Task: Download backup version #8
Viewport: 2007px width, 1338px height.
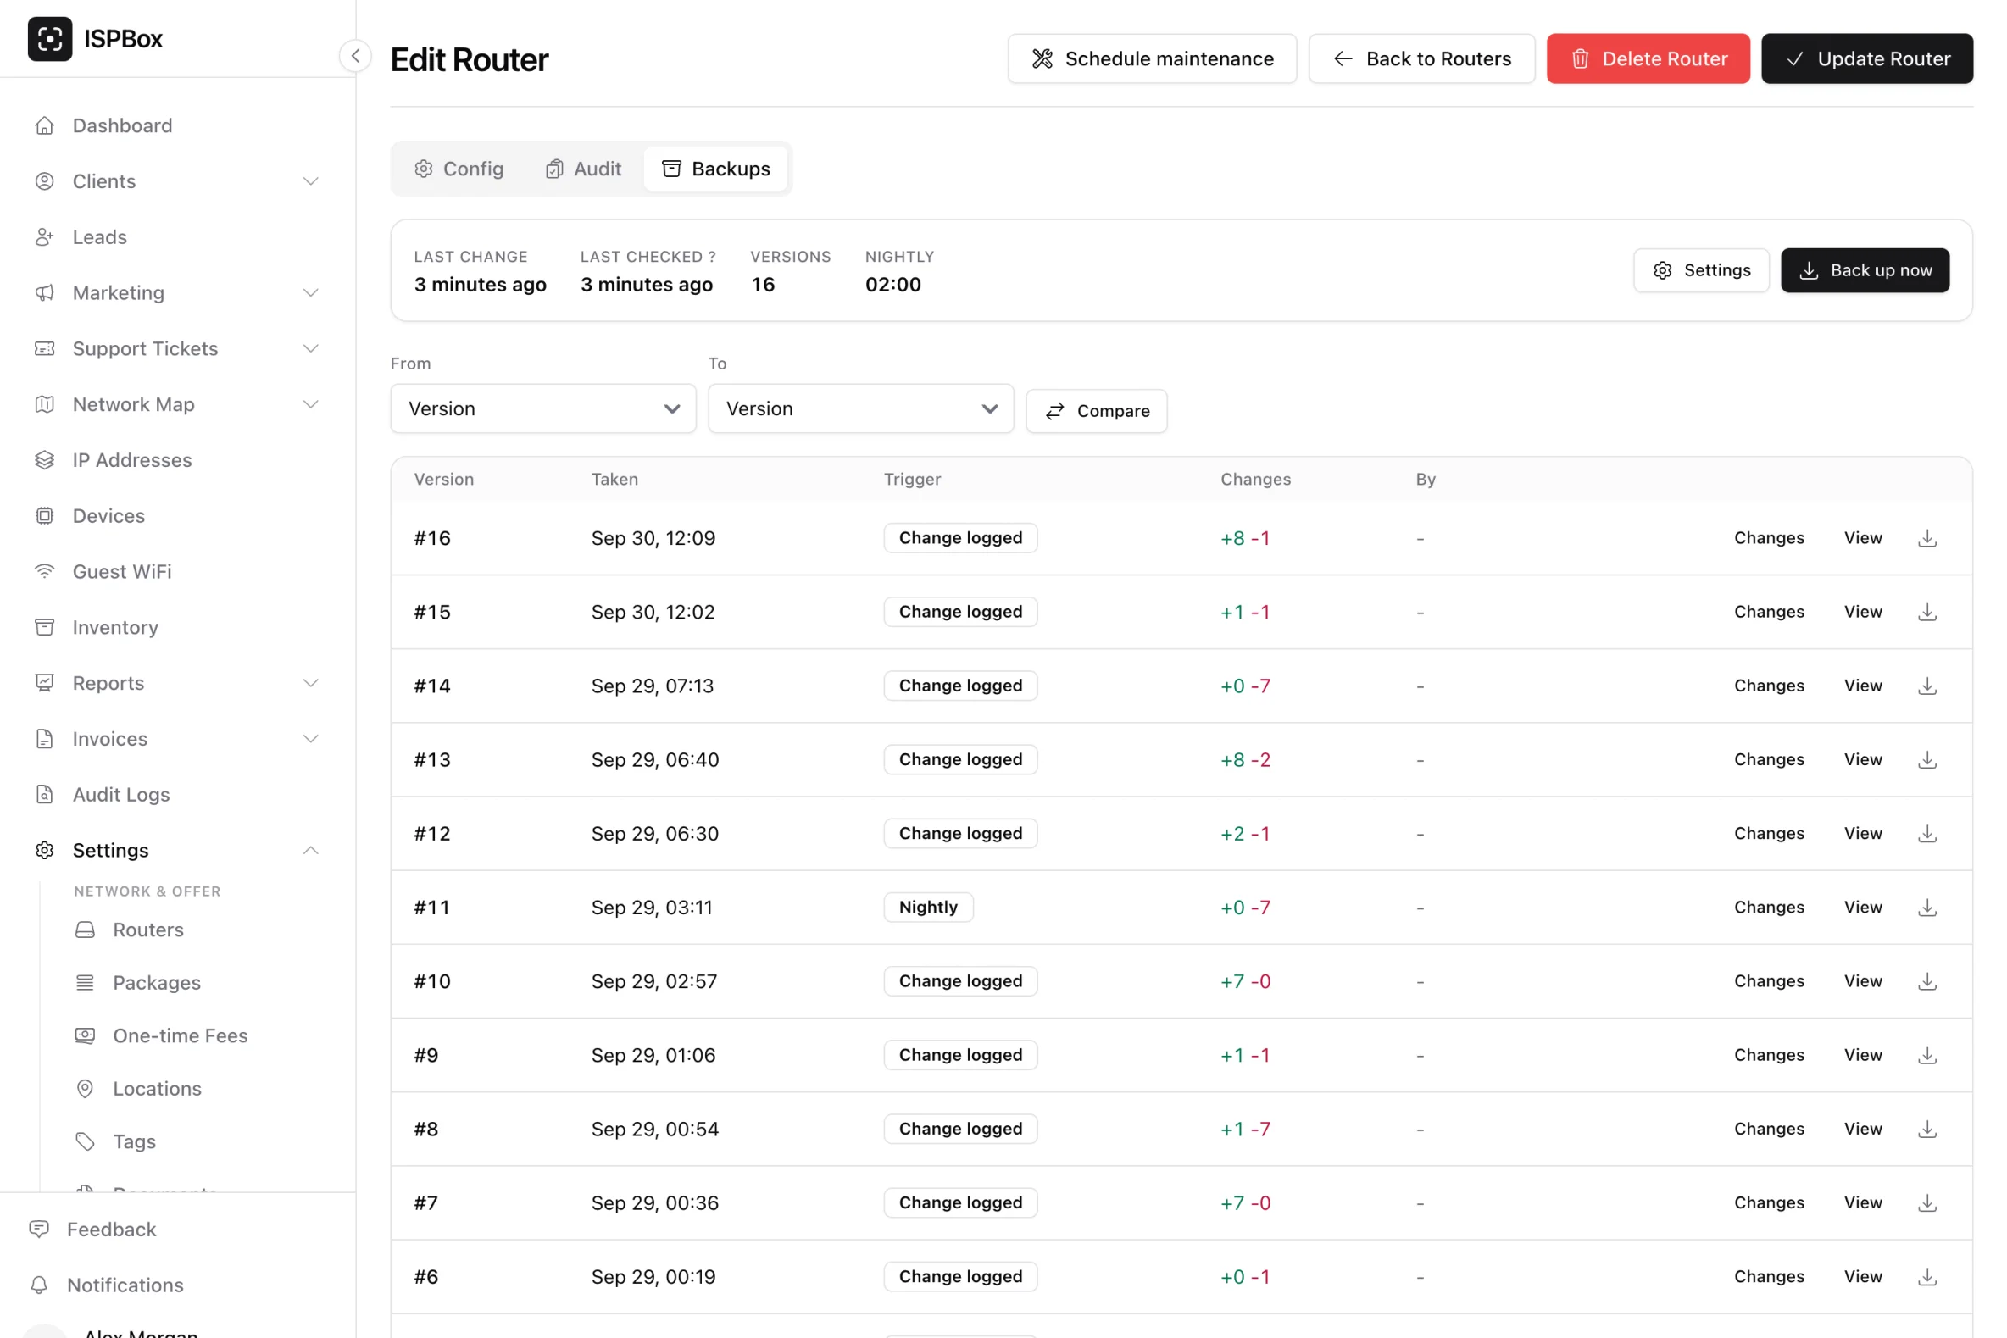Action: [x=1927, y=1129]
